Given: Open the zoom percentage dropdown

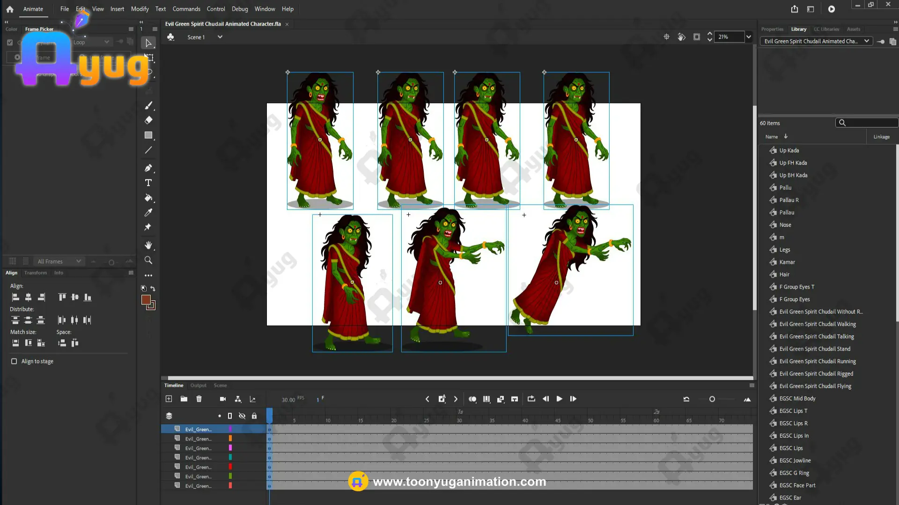Looking at the screenshot, I should click(x=749, y=37).
